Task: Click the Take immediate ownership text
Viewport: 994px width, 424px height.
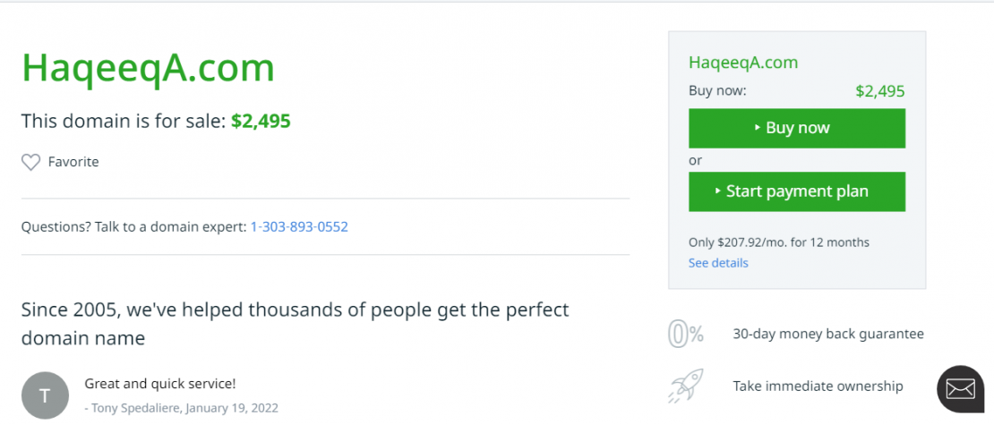Action: click(818, 386)
